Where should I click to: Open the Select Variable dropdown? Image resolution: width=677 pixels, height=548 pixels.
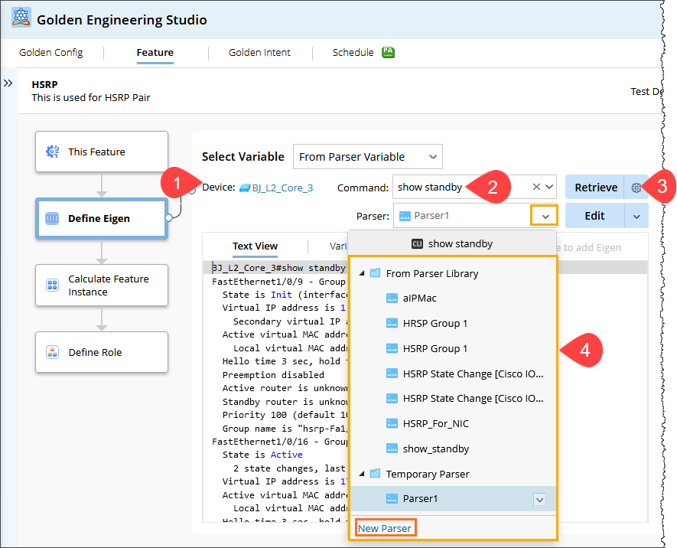coord(367,157)
